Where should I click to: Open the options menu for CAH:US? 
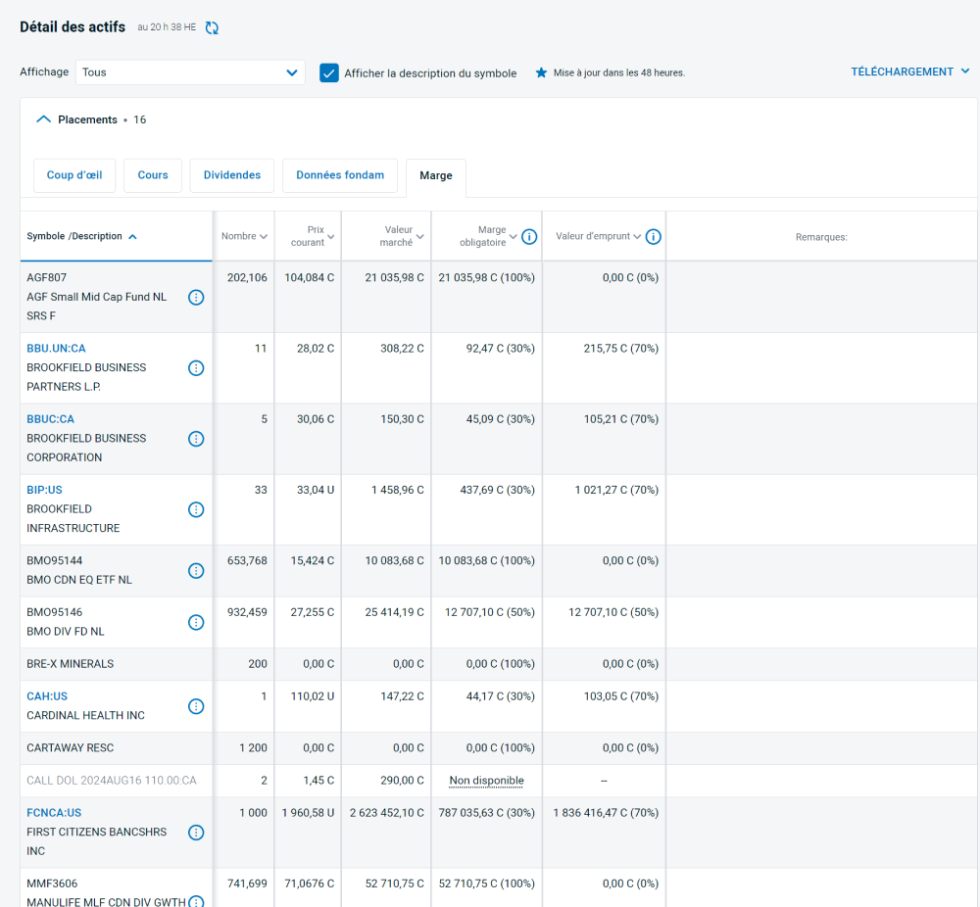196,706
